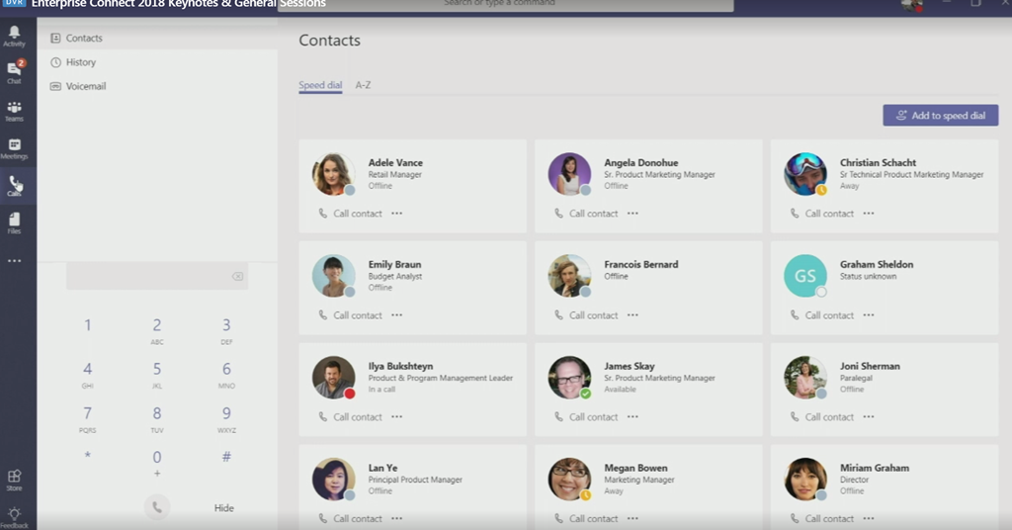
Task: Click the backspace icon in number field
Action: (x=237, y=277)
